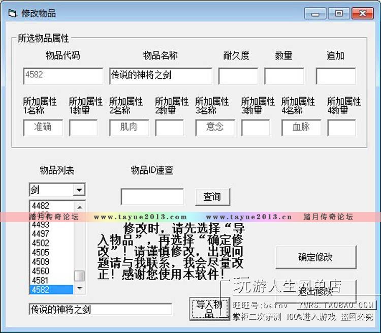The width and height of the screenshot is (381, 333).
Task: Select highlighted item 4582 in the list
Action: (51, 290)
